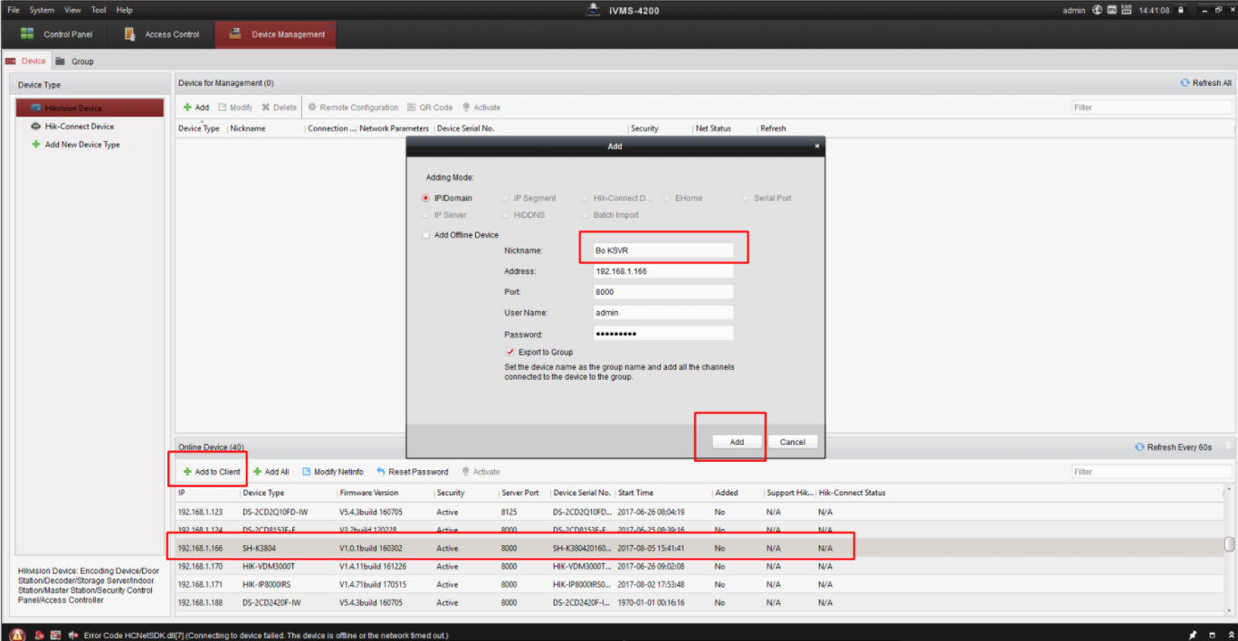
Task: Click the Nickname input field
Action: tap(662, 250)
